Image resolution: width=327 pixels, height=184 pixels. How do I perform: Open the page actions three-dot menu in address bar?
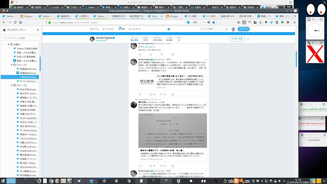pyautogui.click(x=204, y=22)
